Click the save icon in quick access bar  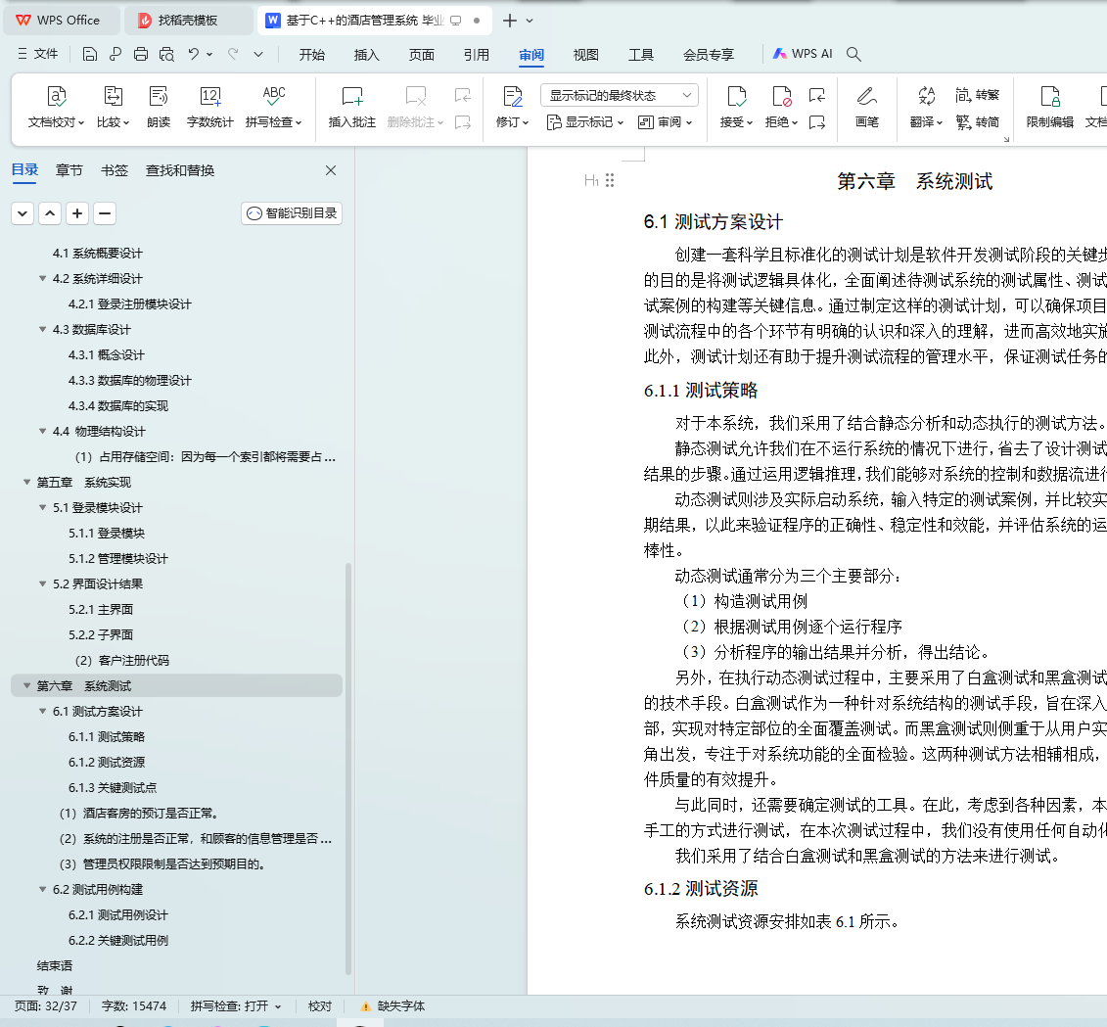click(x=90, y=55)
